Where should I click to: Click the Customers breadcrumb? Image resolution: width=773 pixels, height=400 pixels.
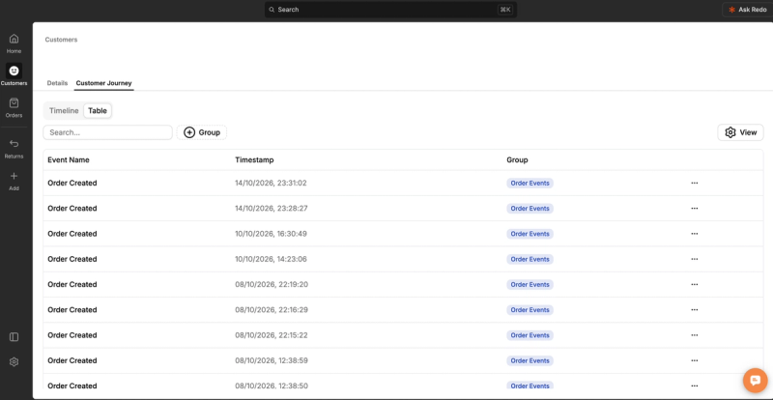(x=61, y=40)
